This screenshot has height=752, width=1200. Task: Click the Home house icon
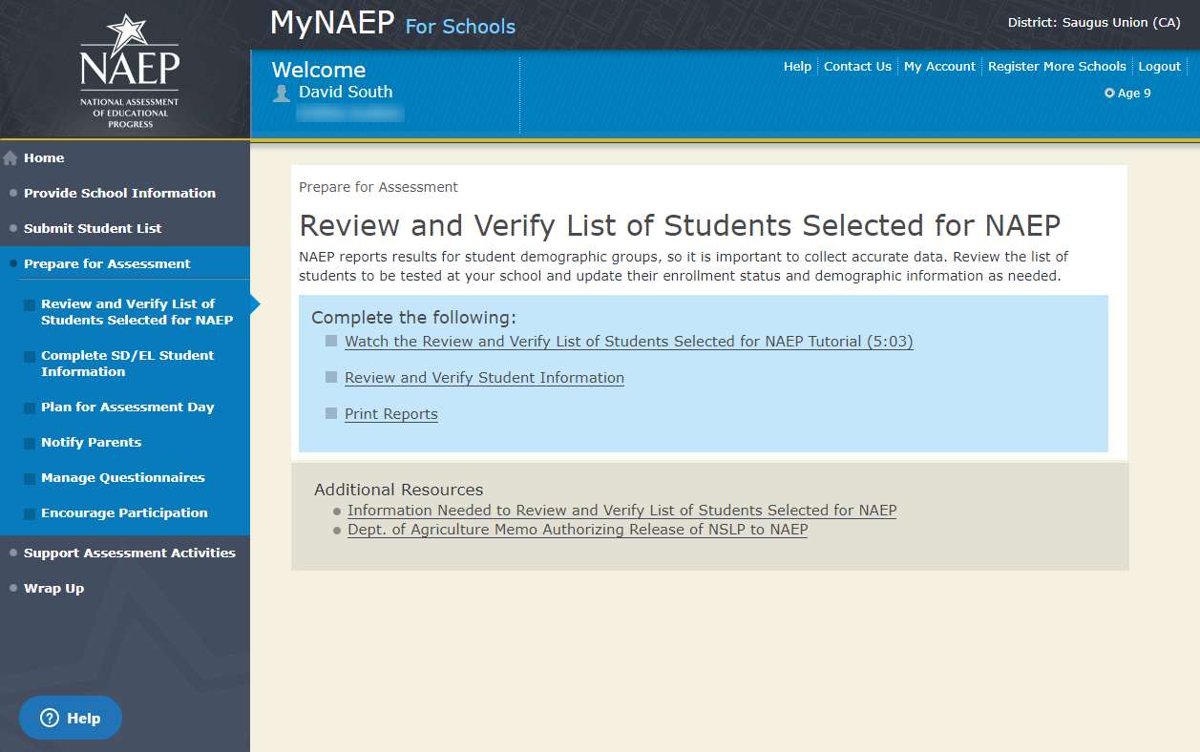[x=11, y=158]
